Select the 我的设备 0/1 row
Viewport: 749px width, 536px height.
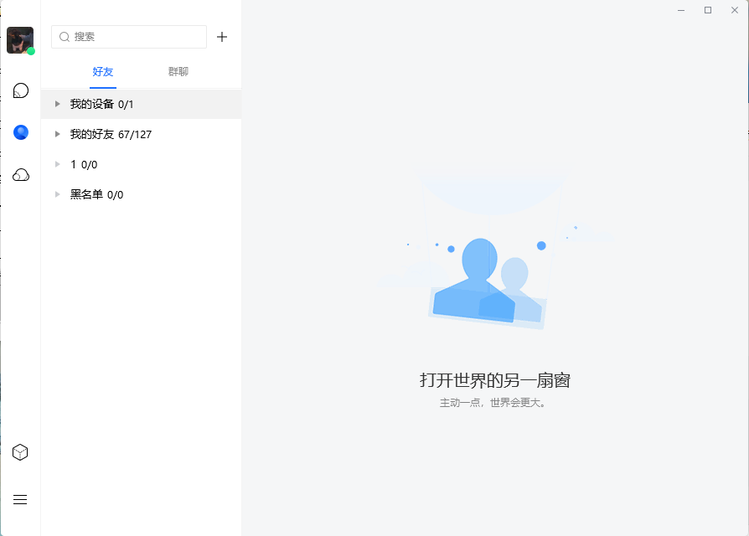click(x=142, y=104)
